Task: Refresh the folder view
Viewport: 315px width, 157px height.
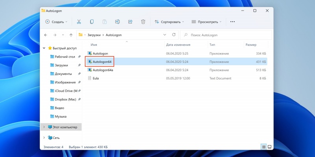Action: pyautogui.click(x=174, y=35)
